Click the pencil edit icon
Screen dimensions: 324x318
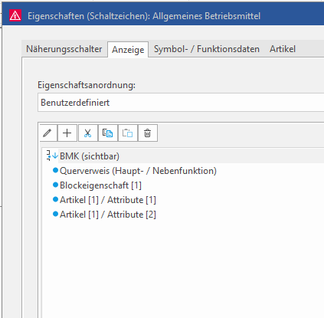47,133
